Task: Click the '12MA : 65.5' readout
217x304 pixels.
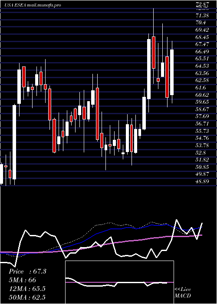Action: [27, 289]
